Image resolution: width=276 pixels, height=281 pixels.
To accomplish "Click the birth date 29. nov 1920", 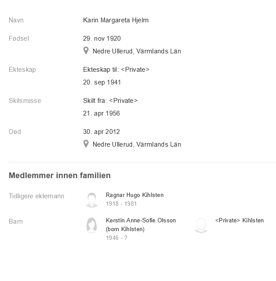I will (102, 39).
